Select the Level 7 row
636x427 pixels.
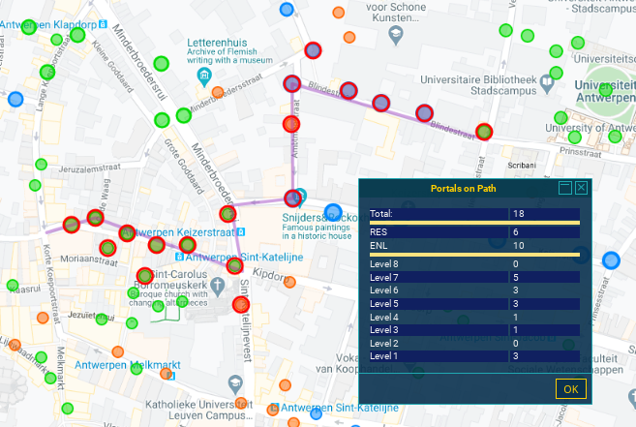[474, 277]
